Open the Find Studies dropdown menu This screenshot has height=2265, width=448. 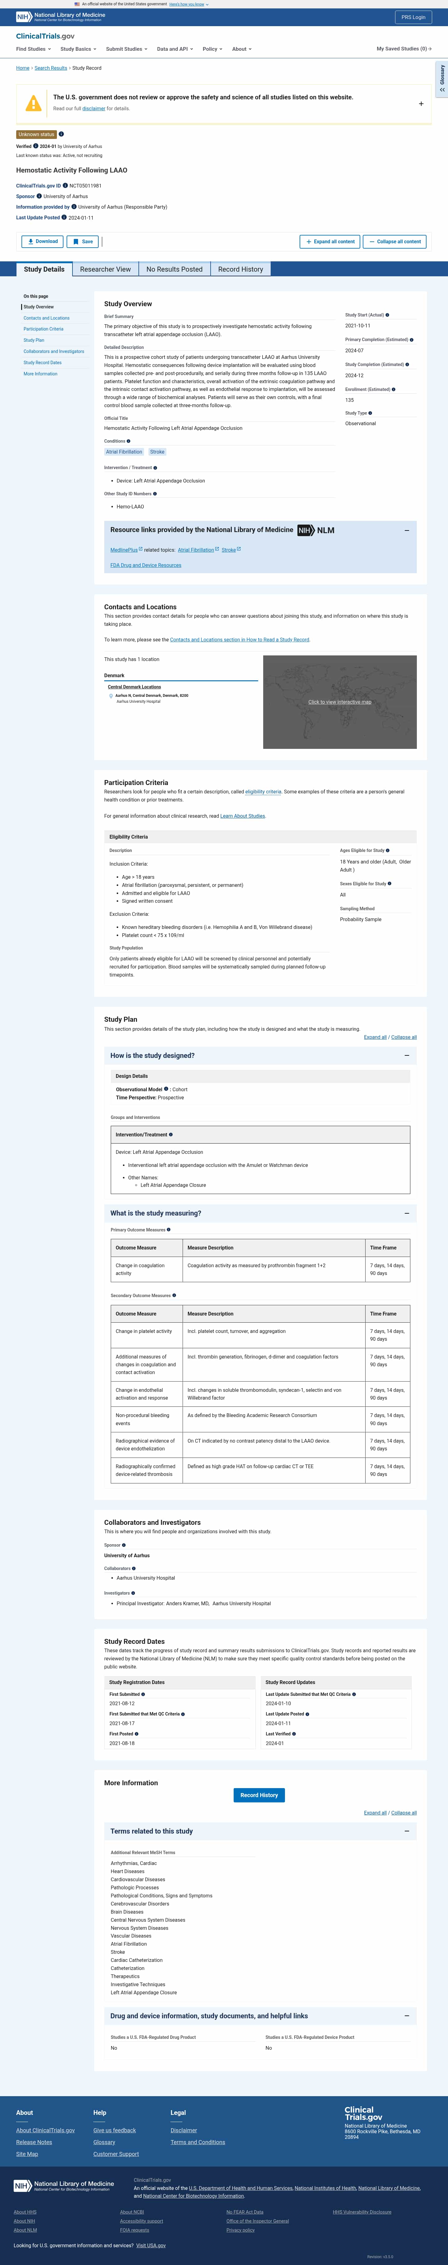pyautogui.click(x=33, y=49)
